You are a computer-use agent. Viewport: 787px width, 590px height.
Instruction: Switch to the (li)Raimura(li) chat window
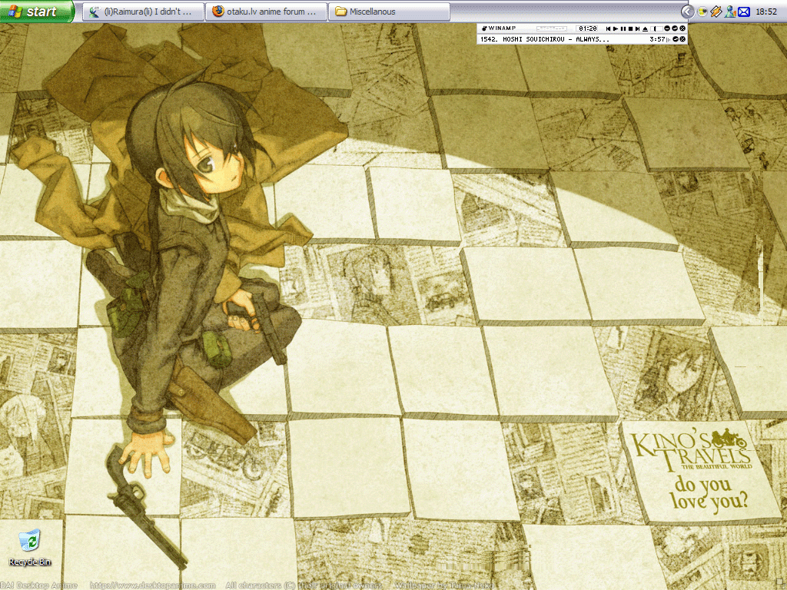coord(144,12)
